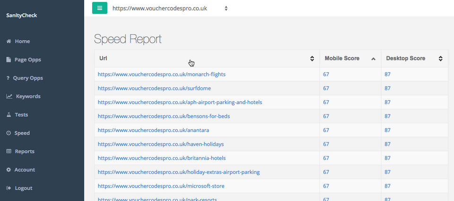Click the Url column header text
This screenshot has width=454, height=201.
[104, 58]
